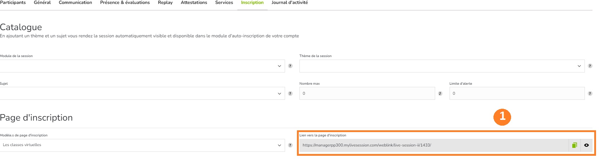Show help for Module de la session
The image size is (600, 159).
290,66
